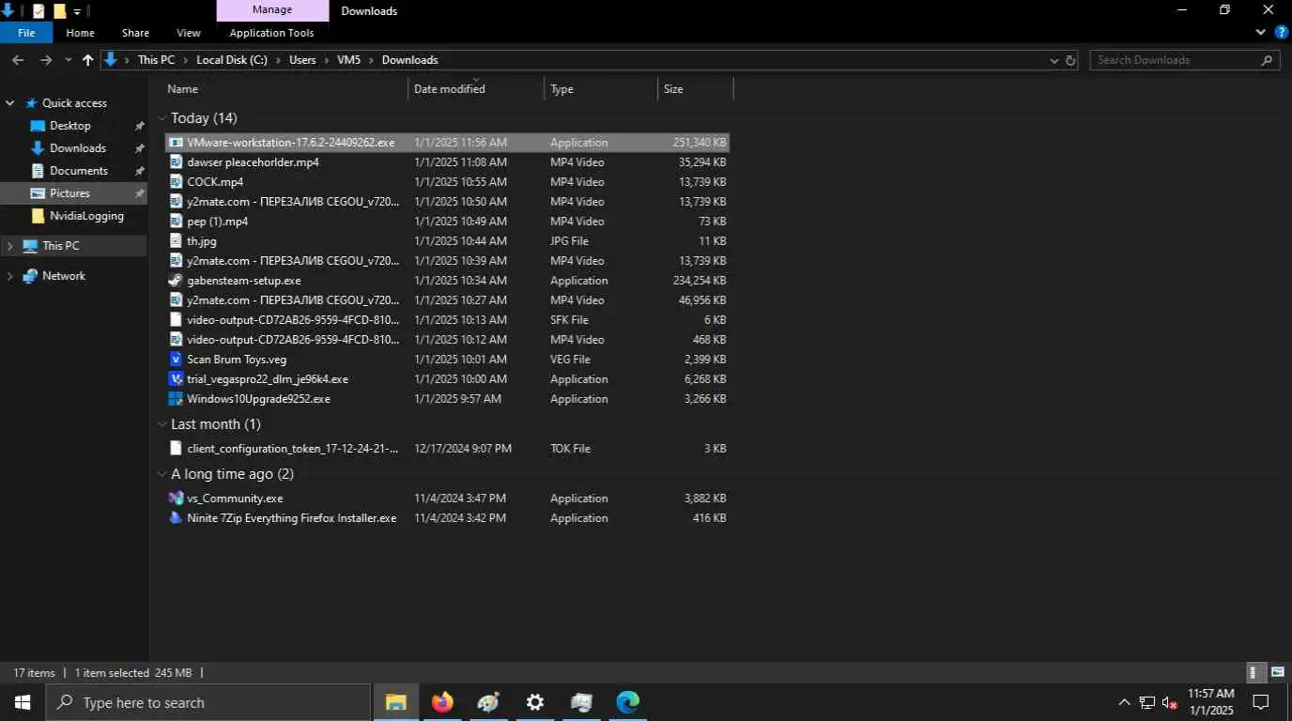
Task: Click the pep (1).mp4 video icon
Action: point(176,222)
